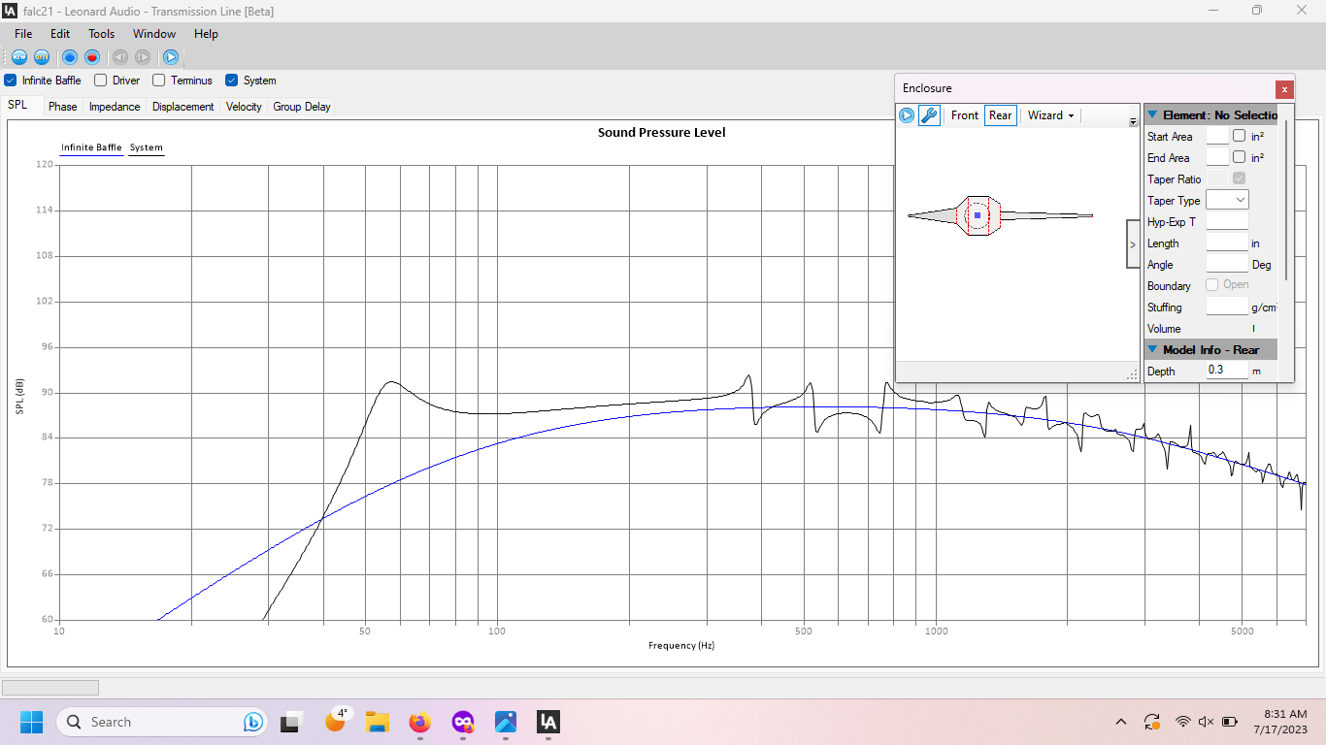
Task: Launch Firefox from the taskbar
Action: (419, 722)
